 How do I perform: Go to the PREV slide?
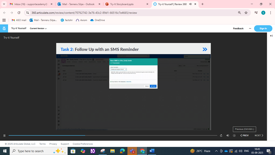click(245, 136)
